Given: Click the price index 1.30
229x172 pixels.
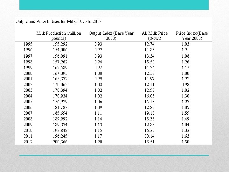Looking at the screenshot, I should point(185,96).
